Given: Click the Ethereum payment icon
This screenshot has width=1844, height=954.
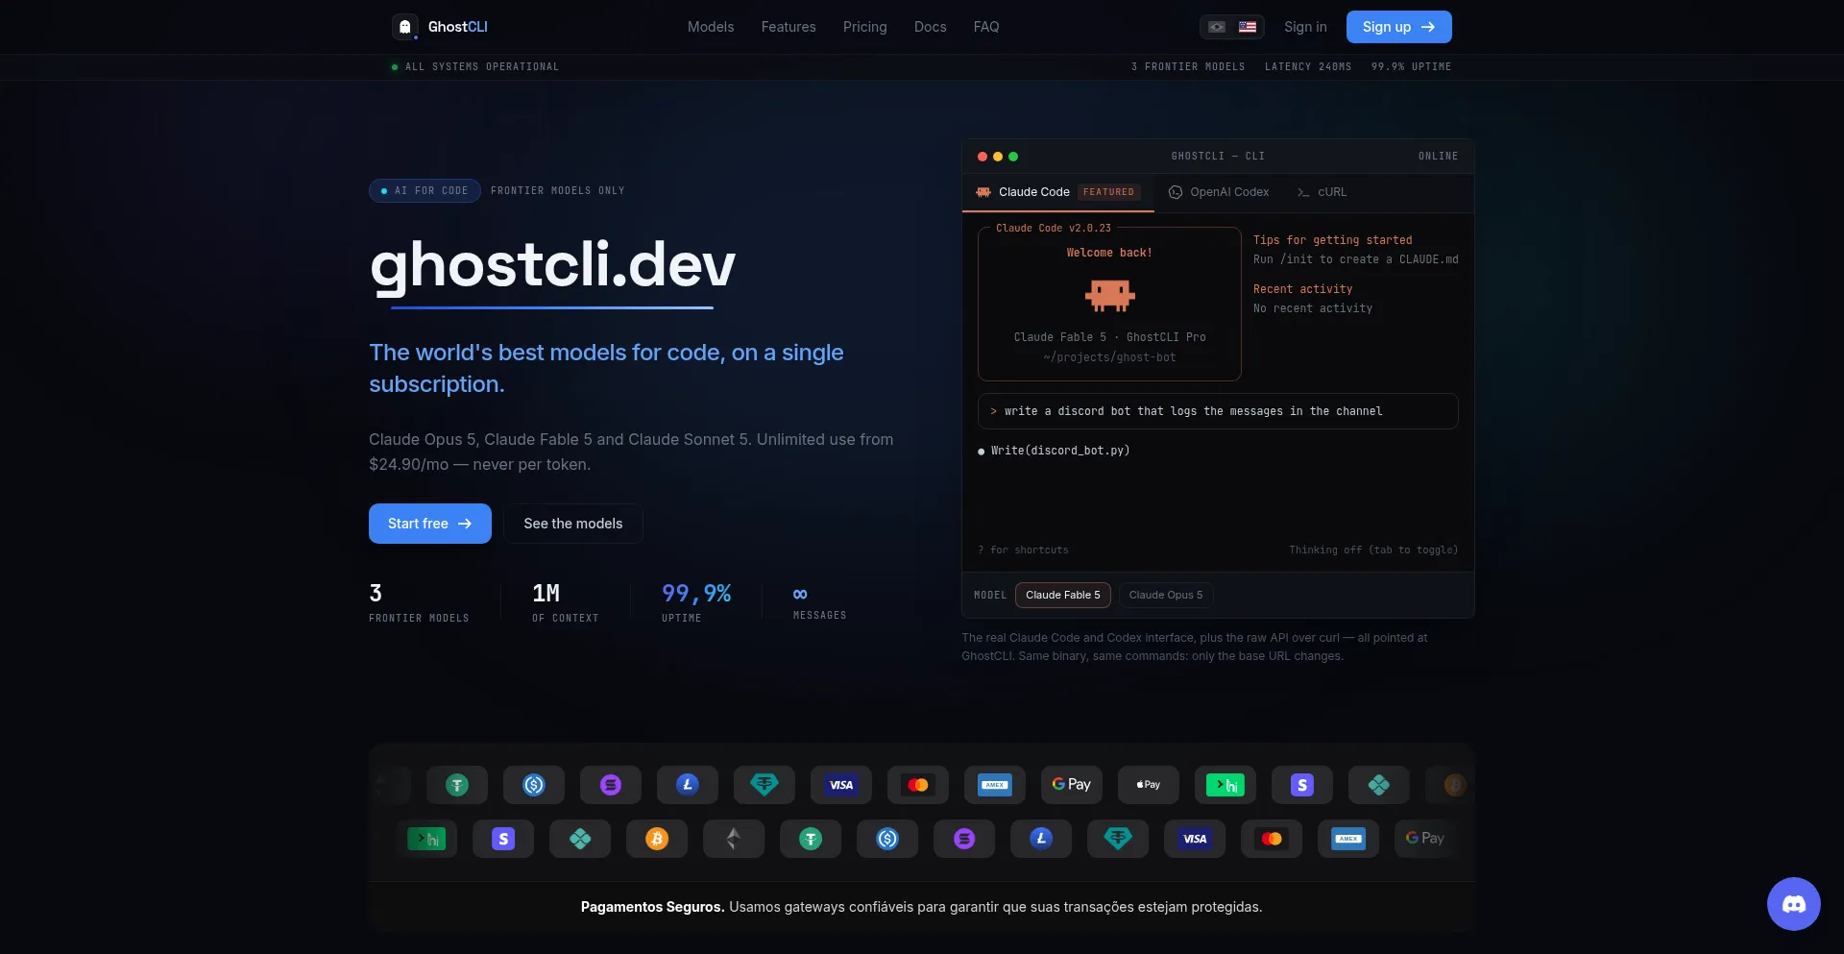Looking at the screenshot, I should tap(734, 839).
